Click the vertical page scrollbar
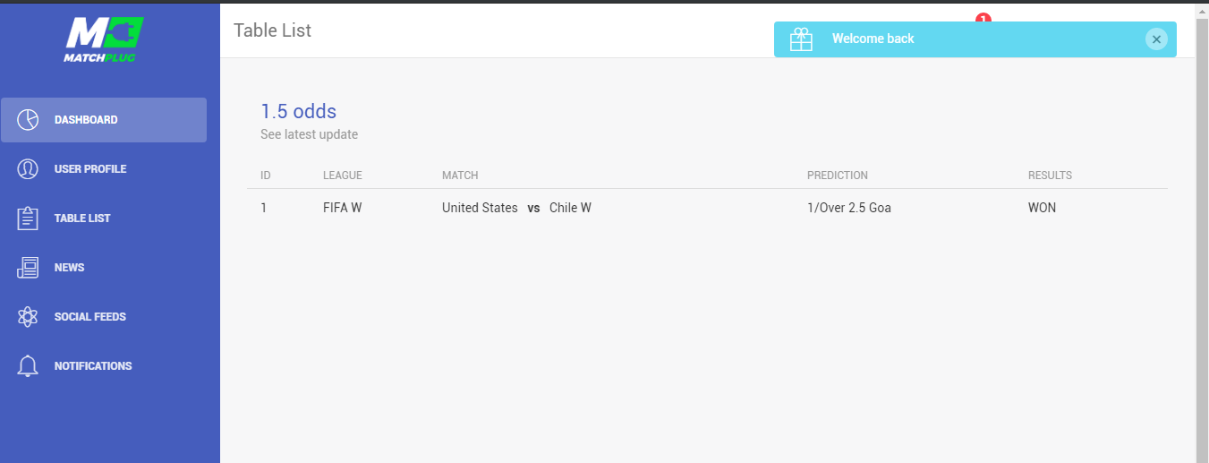This screenshot has width=1209, height=463. point(1202,233)
